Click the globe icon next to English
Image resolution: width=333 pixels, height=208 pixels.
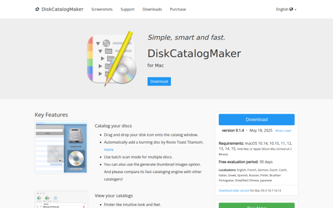[x=291, y=9]
